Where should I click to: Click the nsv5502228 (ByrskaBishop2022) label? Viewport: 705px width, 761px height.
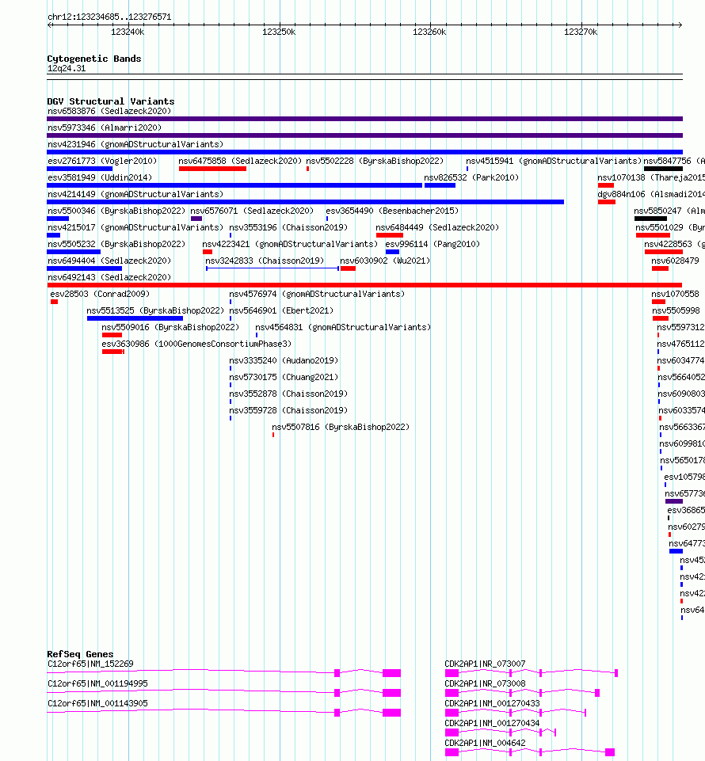coord(375,161)
